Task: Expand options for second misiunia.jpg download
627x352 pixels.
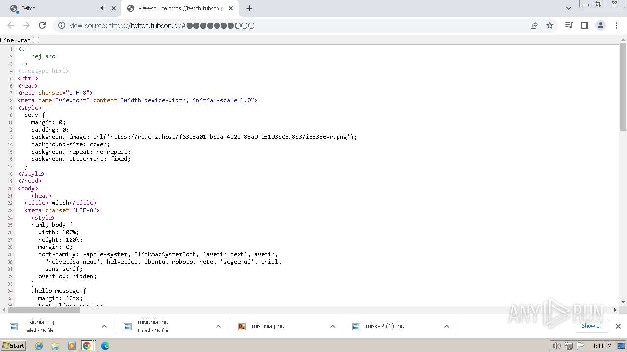Action: click(x=218, y=326)
